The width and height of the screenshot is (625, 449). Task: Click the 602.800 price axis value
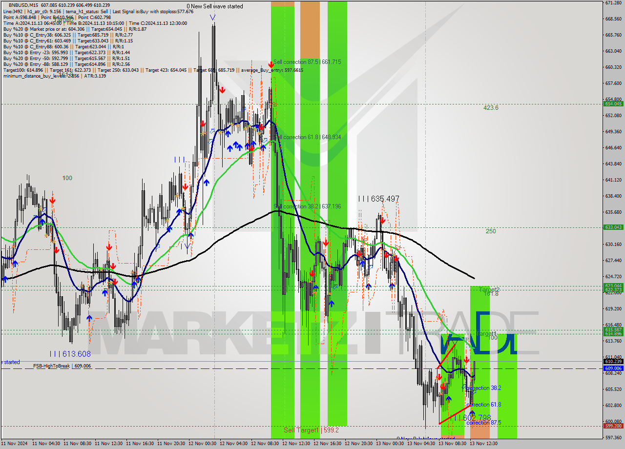coord(613,406)
